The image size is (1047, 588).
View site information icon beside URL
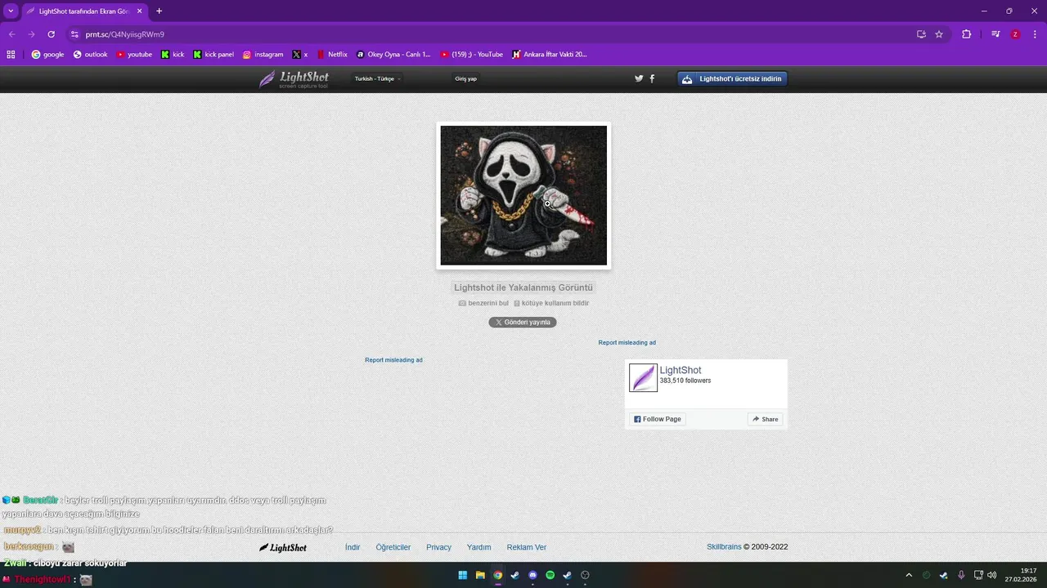coord(74,34)
